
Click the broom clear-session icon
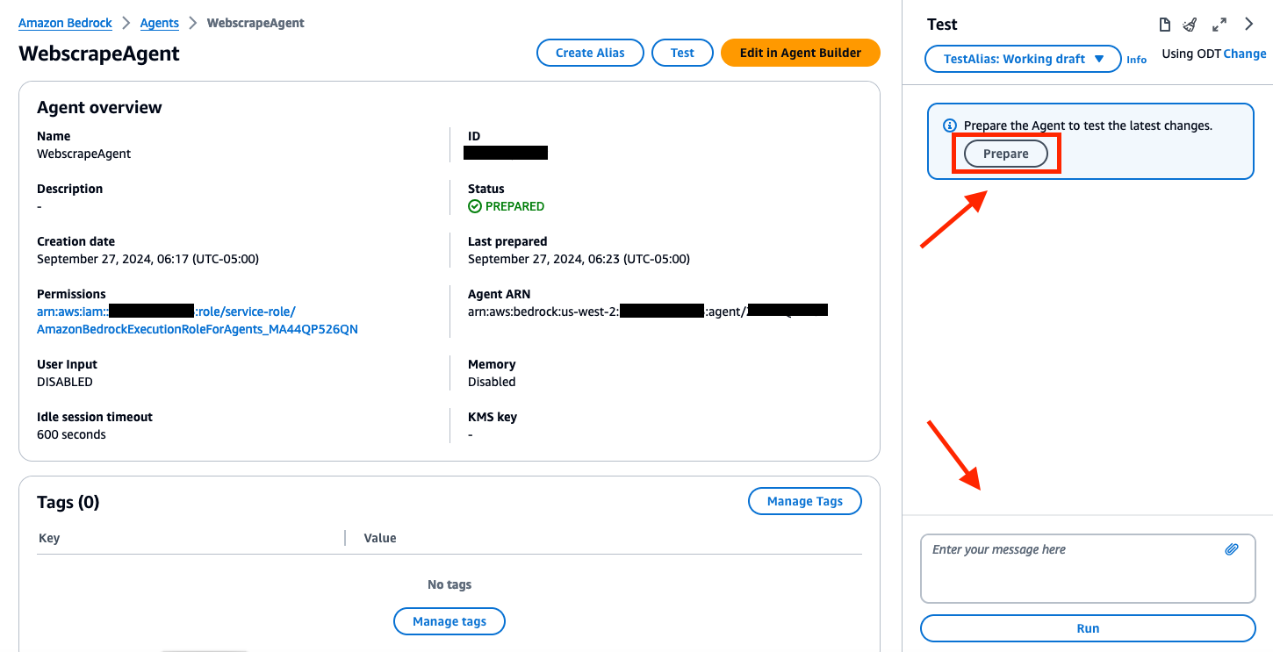[1190, 25]
